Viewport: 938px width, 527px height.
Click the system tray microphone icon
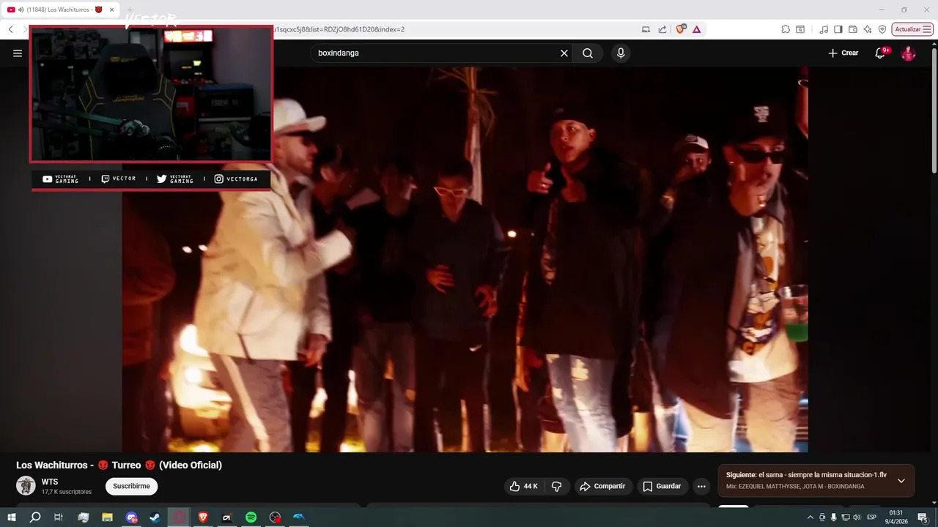click(833, 517)
